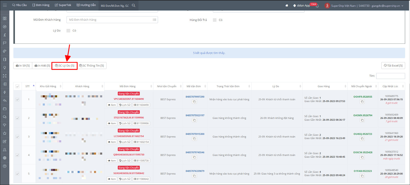Sort the table by the STT column
The width and height of the screenshot is (410, 185).
click(x=29, y=86)
